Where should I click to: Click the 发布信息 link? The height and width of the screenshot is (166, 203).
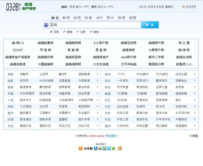coord(101,64)
